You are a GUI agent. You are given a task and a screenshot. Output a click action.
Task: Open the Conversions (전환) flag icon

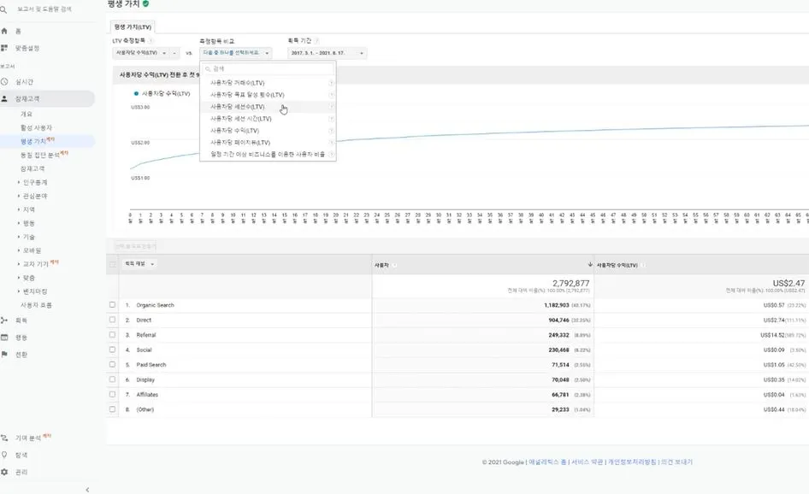[x=4, y=354]
